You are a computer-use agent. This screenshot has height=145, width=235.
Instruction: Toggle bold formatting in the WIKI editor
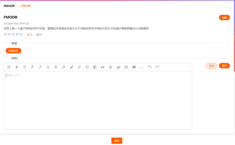coord(17,67)
